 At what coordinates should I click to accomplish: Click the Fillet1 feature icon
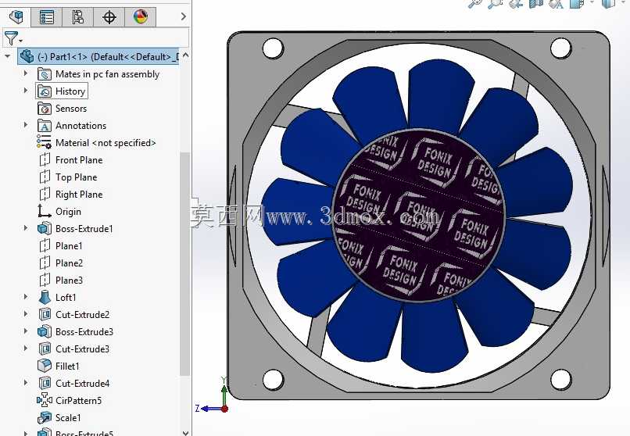click(x=45, y=366)
